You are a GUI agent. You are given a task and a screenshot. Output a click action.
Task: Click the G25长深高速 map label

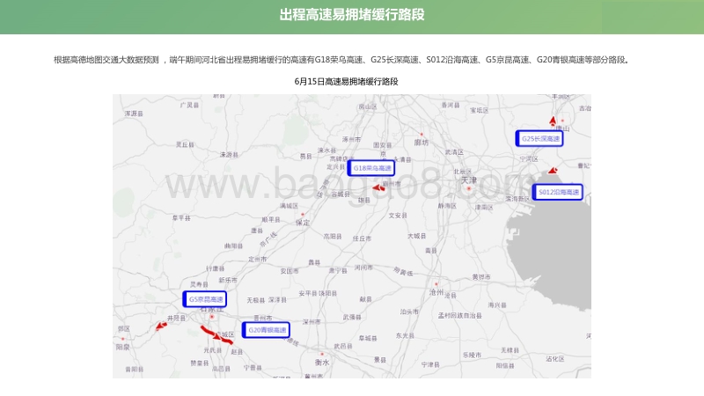(x=539, y=138)
